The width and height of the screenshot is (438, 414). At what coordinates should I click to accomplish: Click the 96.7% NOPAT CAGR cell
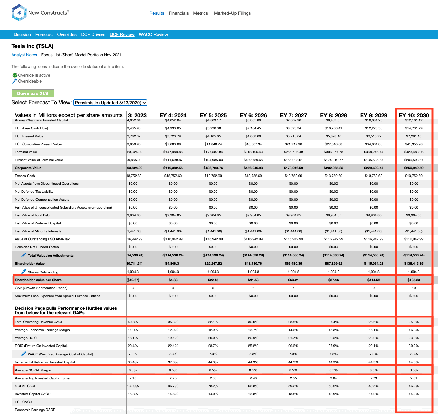(x=173, y=386)
